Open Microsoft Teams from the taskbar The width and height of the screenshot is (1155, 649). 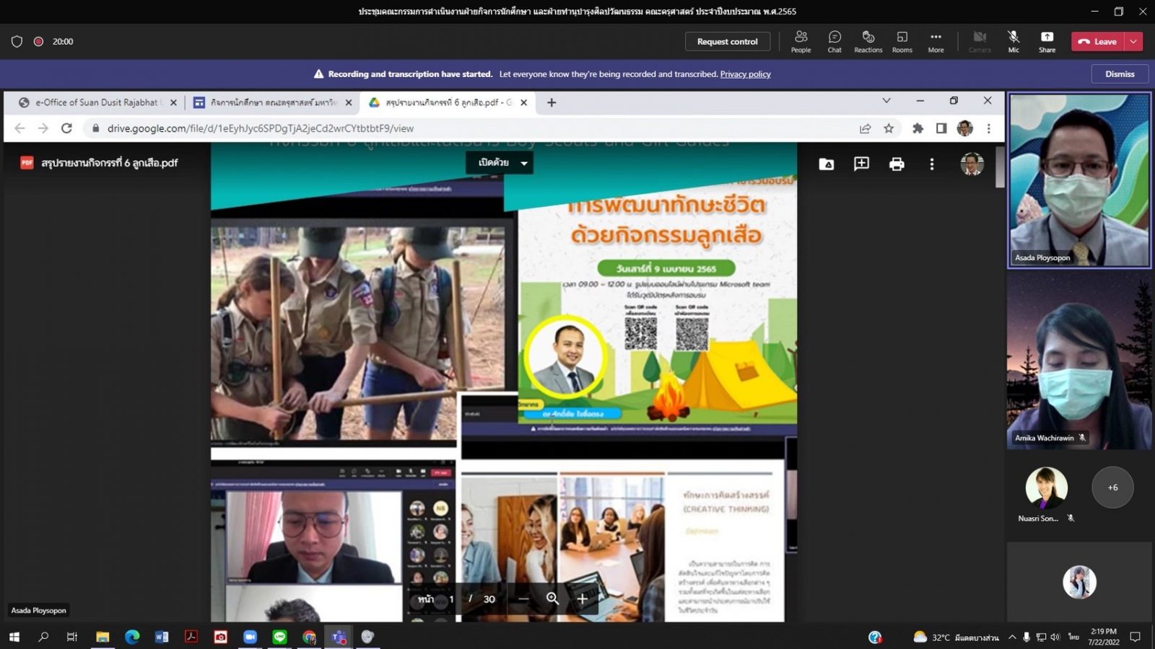tap(338, 637)
